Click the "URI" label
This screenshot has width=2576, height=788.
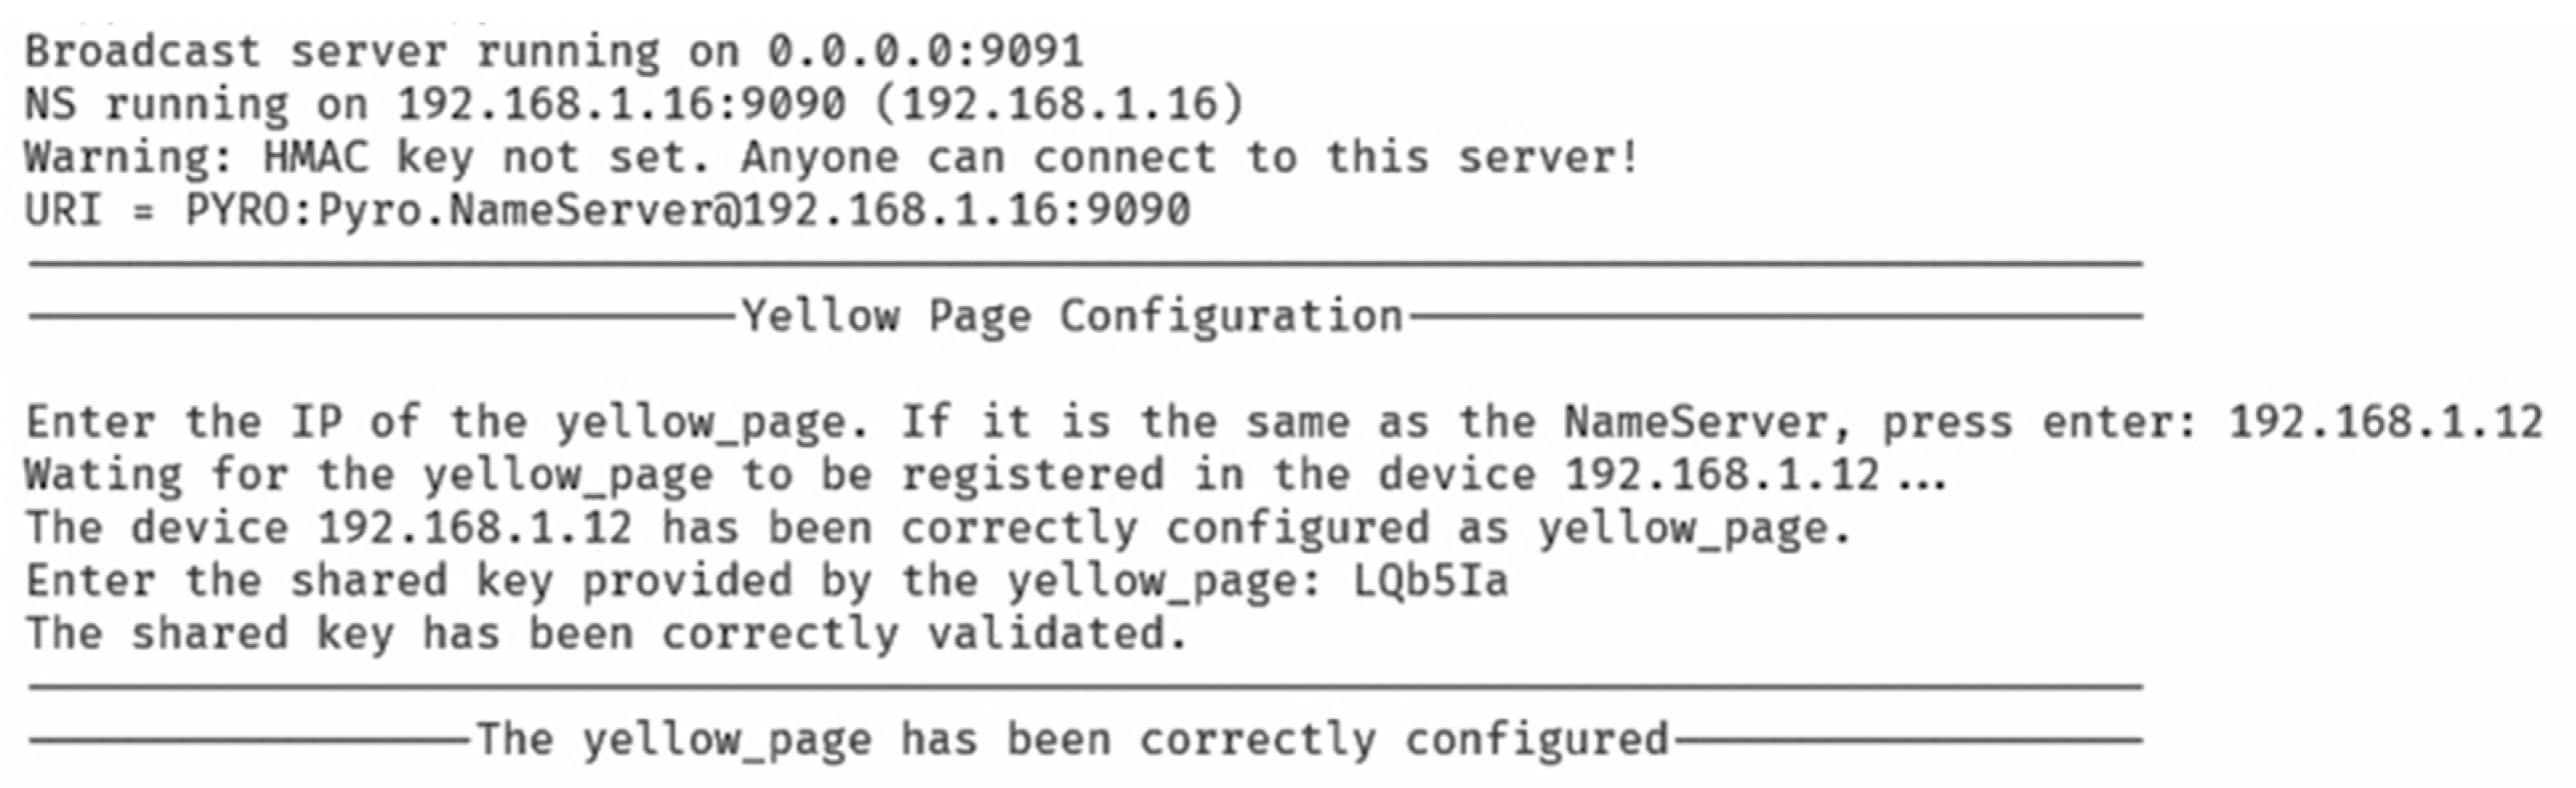63,211
